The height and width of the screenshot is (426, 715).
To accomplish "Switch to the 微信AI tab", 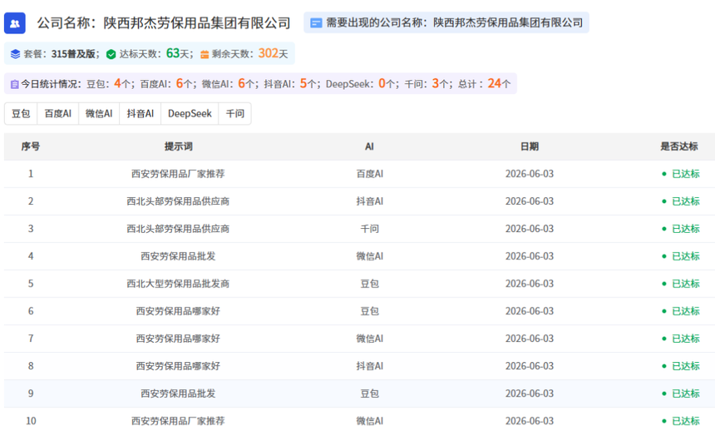I will pyautogui.click(x=99, y=113).
